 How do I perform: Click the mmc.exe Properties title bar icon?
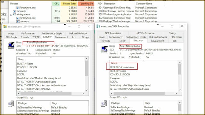click(98, 26)
